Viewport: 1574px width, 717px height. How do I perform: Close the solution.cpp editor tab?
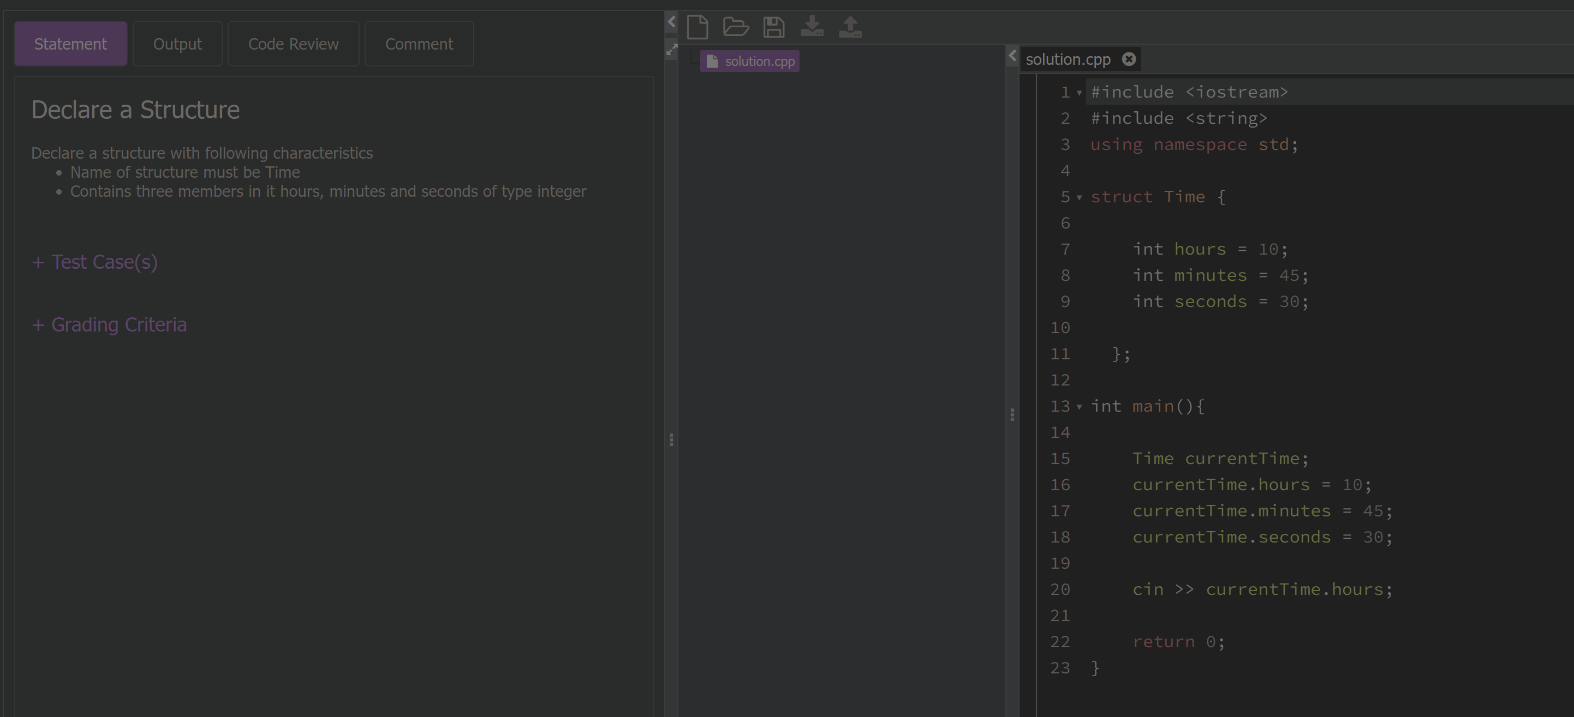(1129, 58)
